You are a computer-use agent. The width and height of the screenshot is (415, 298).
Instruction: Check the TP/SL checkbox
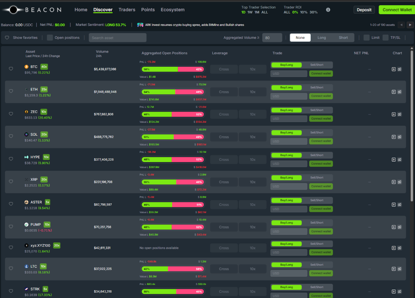click(x=385, y=38)
